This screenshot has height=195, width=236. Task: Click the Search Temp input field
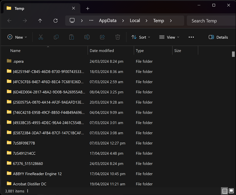[211, 21]
